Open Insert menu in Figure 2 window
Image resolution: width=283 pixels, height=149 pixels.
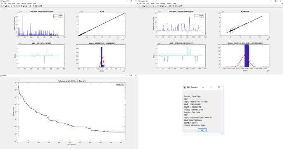click(x=152, y=3)
